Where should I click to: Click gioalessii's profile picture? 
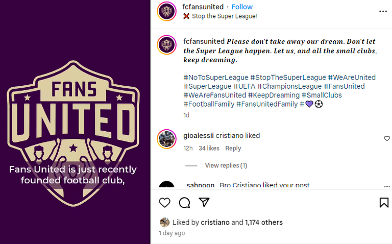[x=167, y=139]
